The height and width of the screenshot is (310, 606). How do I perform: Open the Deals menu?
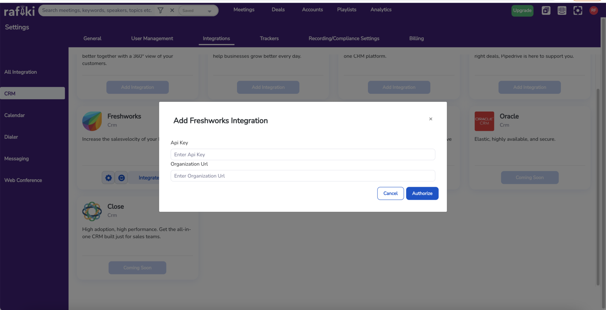[278, 9]
